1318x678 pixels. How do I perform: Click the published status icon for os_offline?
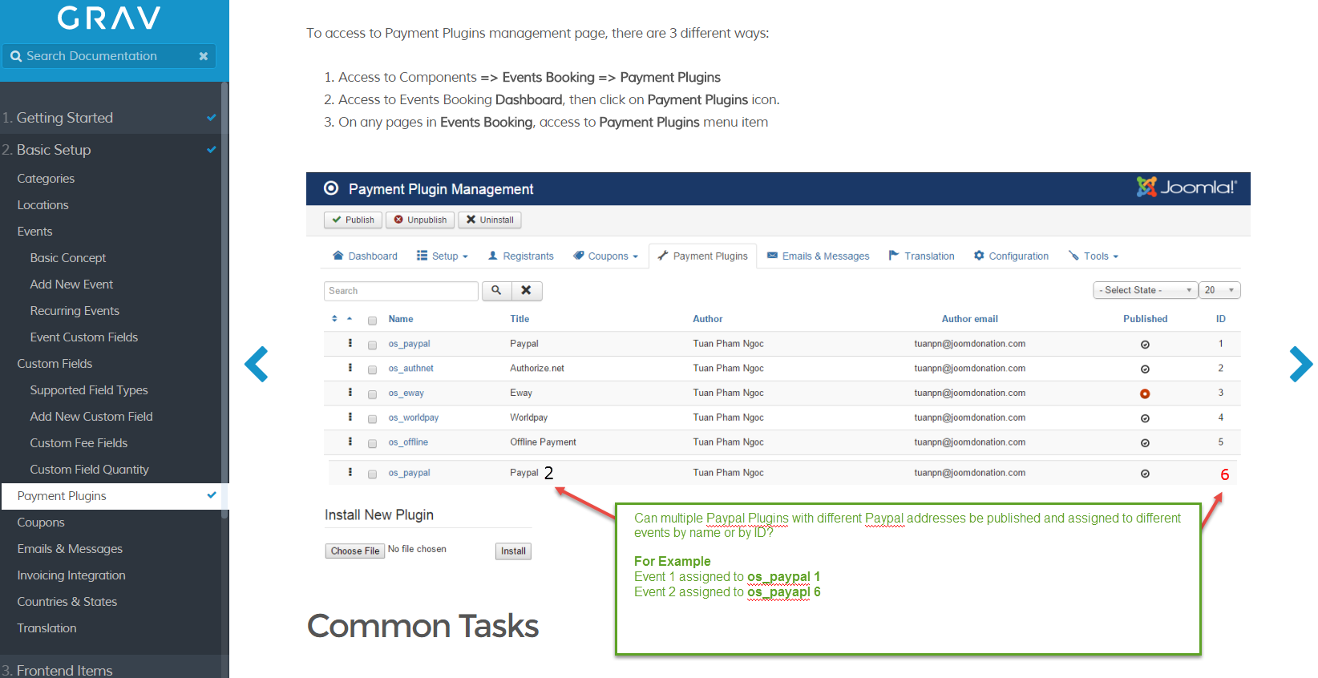click(1145, 443)
